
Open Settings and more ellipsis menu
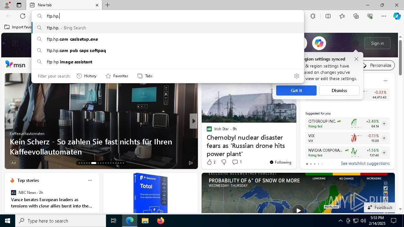pyautogui.click(x=384, y=16)
